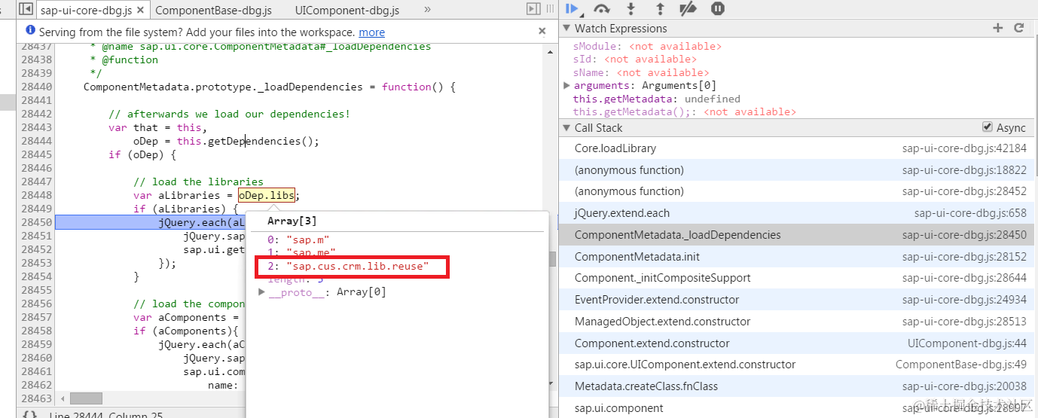Open sap-ui-core-dbg.js:42184 source link
Viewport: 1038px width, 418px height.
tap(964, 148)
